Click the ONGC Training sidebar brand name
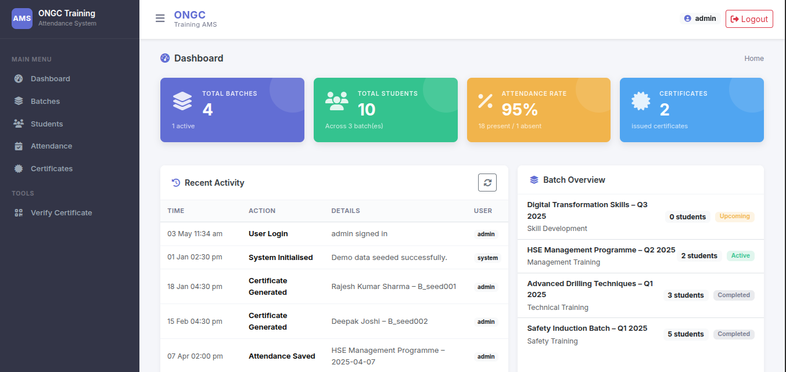The width and height of the screenshot is (786, 372). click(67, 13)
